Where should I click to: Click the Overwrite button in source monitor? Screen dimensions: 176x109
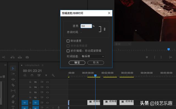coord(20,57)
